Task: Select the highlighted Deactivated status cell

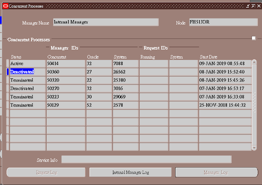Action: tap(27, 72)
